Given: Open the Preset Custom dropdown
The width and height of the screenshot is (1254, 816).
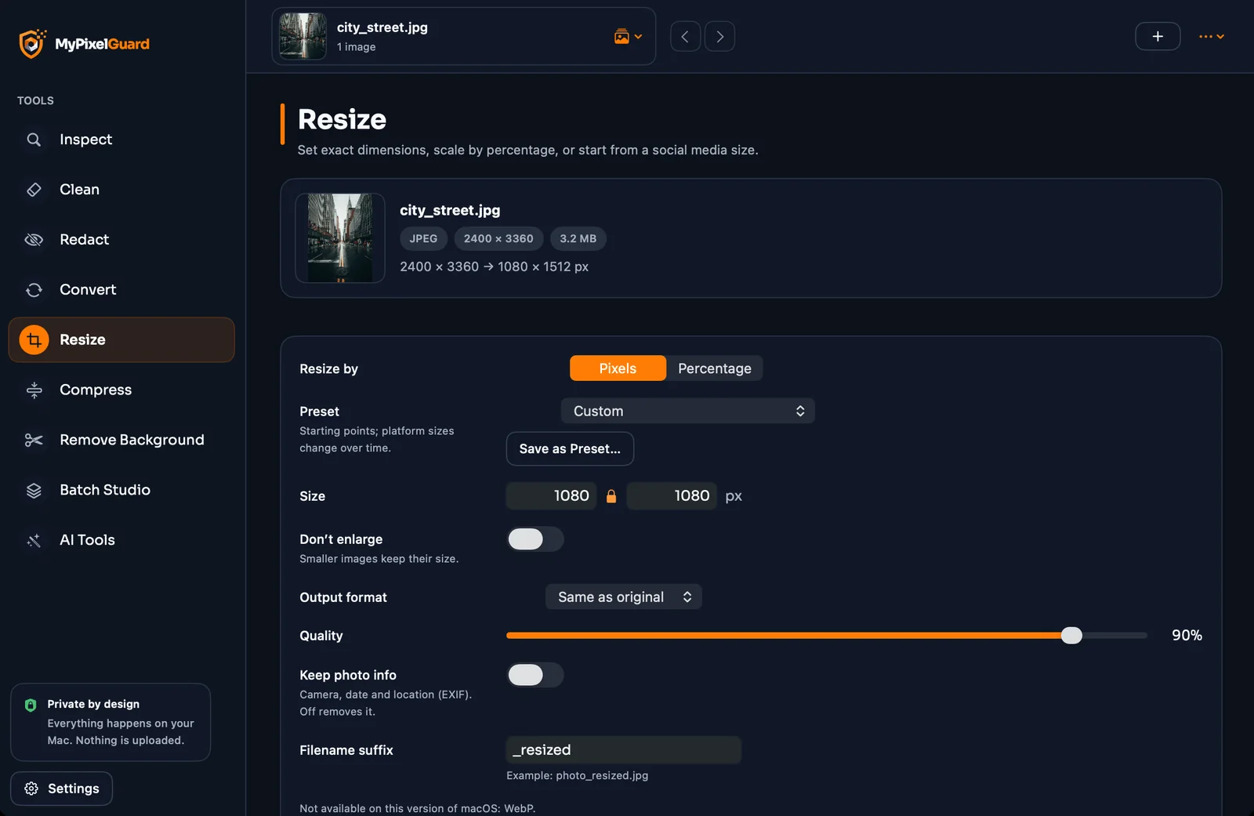Looking at the screenshot, I should click(687, 411).
